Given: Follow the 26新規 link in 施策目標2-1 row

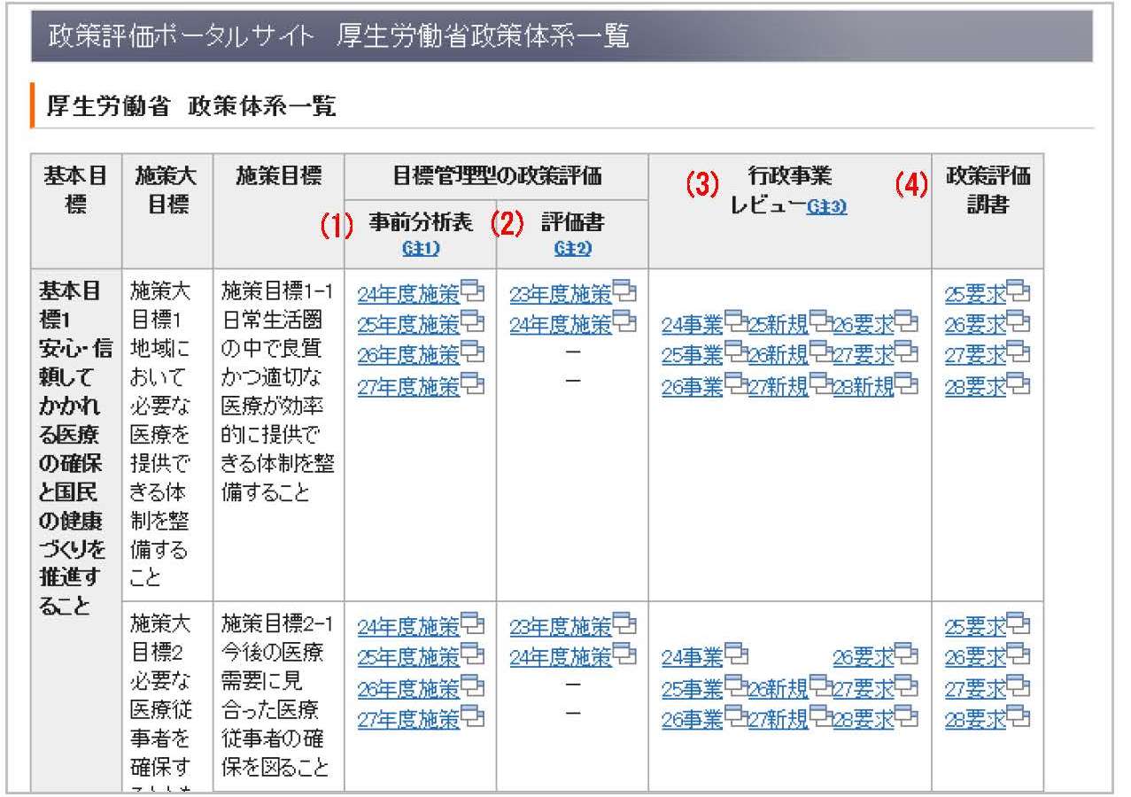Looking at the screenshot, I should point(779,689).
